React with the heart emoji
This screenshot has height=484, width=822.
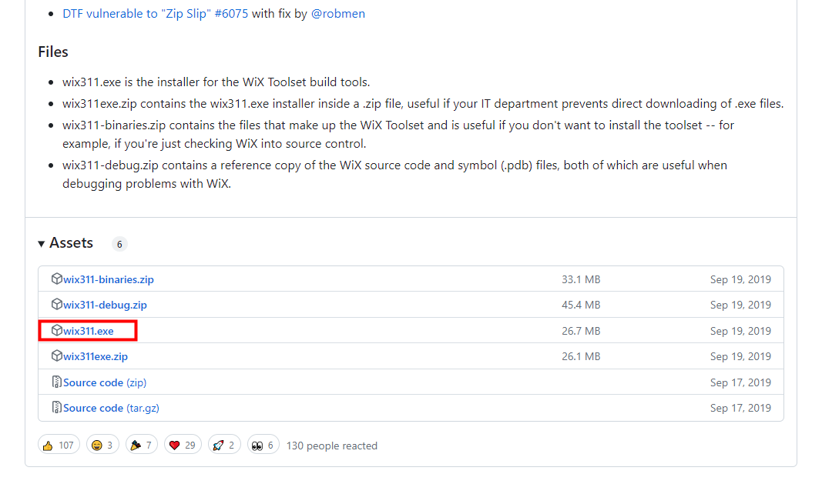[x=183, y=446]
